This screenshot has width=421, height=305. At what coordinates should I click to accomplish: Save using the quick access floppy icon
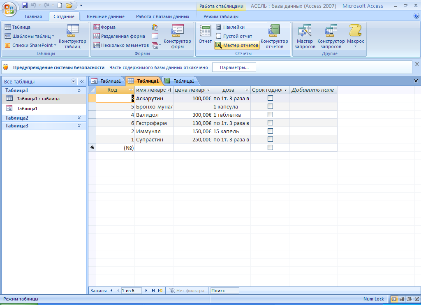25,5
